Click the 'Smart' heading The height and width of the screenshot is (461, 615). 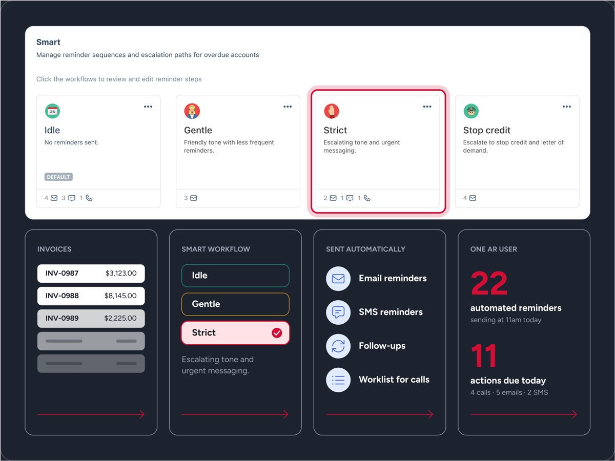pyautogui.click(x=48, y=42)
